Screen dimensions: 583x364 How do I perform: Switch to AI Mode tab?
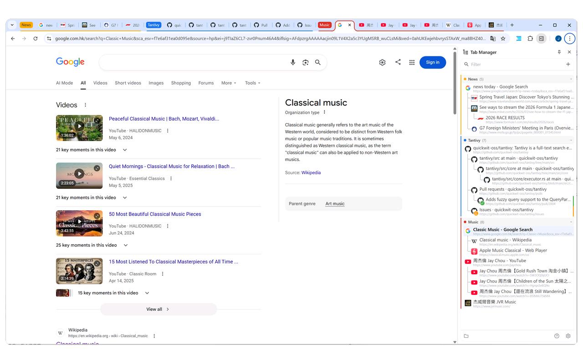(64, 83)
